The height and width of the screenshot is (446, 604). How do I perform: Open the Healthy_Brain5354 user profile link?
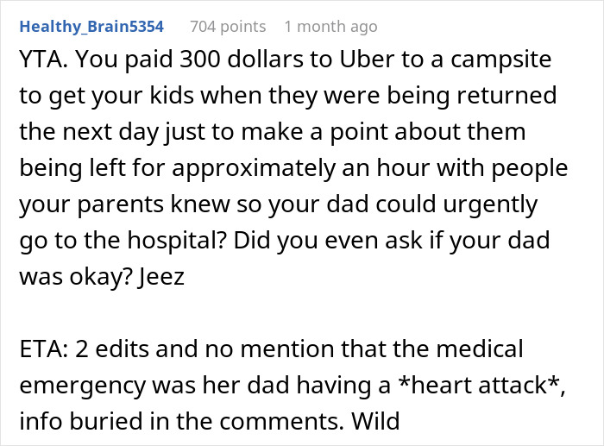[x=91, y=27]
